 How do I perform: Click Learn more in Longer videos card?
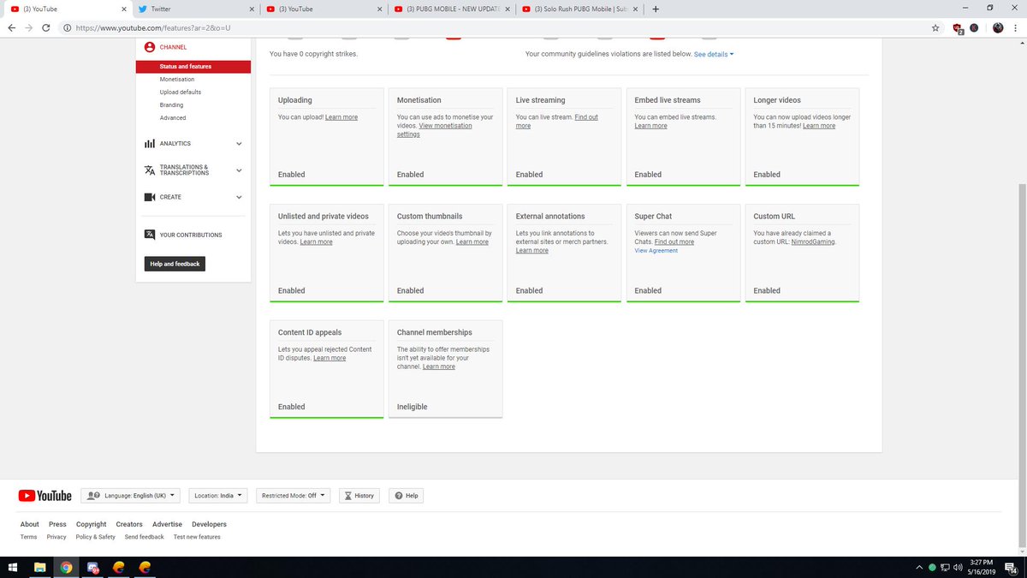(x=819, y=125)
